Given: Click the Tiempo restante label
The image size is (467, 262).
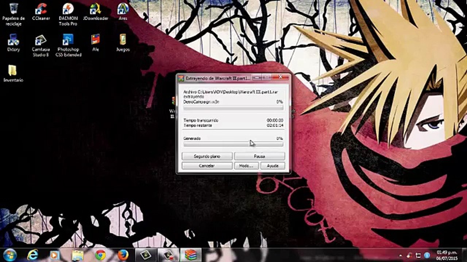Looking at the screenshot, I should (198, 125).
